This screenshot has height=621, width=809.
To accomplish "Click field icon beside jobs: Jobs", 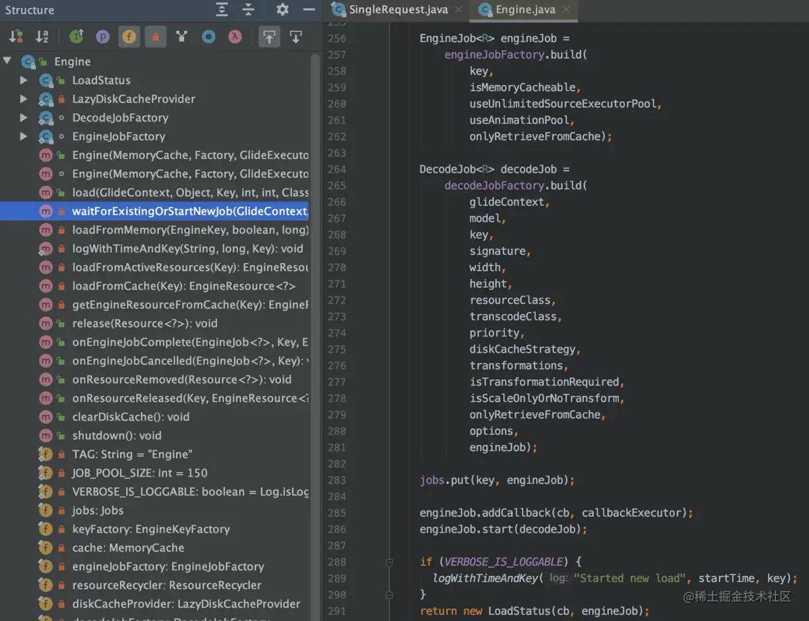I will (45, 510).
